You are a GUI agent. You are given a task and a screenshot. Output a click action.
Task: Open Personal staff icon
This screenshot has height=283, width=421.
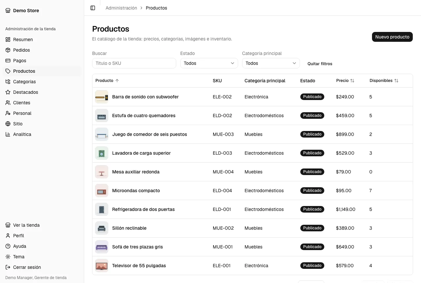click(8, 113)
